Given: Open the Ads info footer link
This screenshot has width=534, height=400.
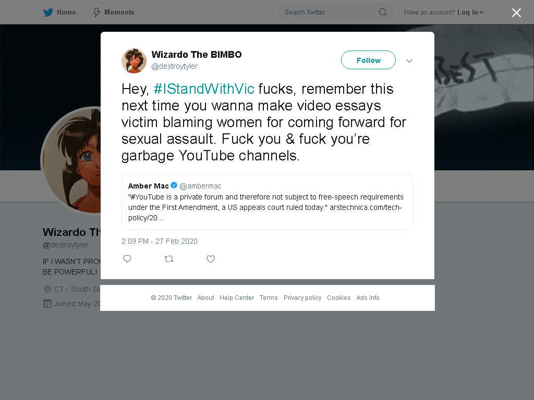Looking at the screenshot, I should (x=368, y=297).
